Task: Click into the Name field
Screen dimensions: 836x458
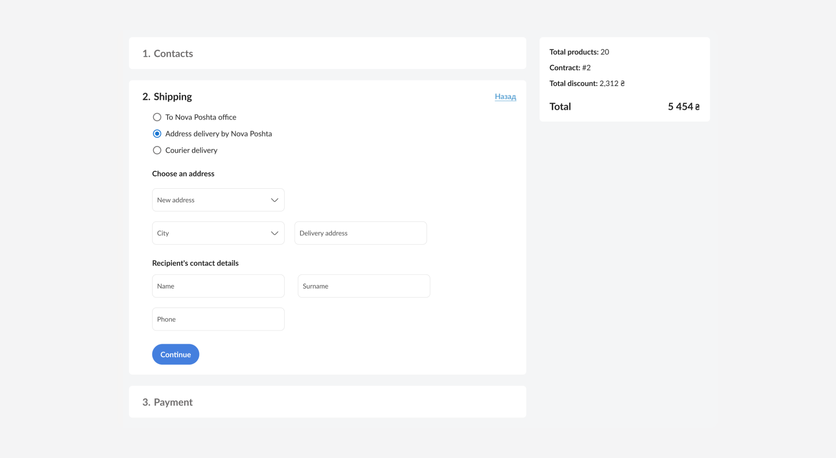Action: 218,286
